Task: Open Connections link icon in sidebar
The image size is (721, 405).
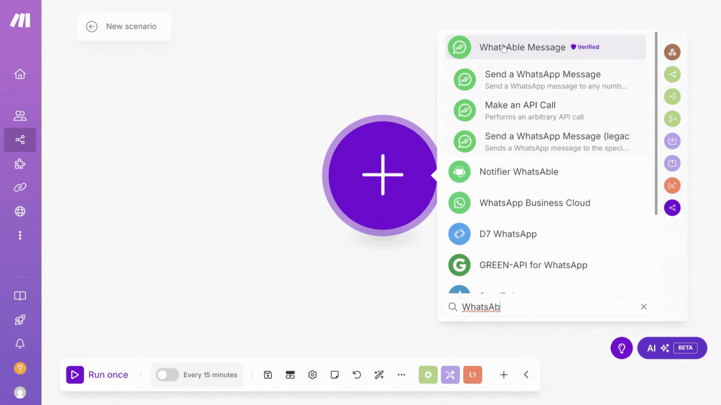Action: [20, 187]
